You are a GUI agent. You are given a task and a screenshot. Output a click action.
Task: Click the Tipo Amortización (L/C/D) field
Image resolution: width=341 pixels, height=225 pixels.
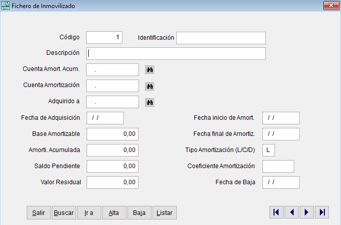tap(268, 150)
